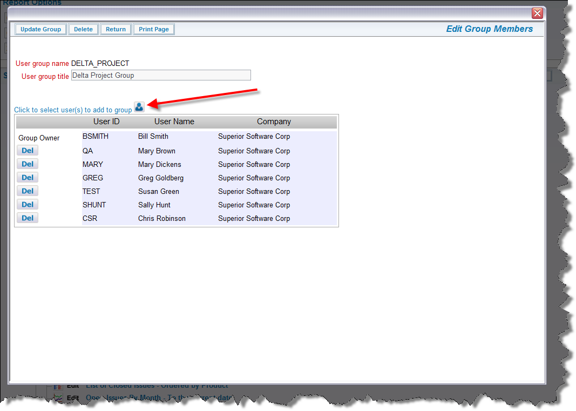Image resolution: width=576 pixels, height=411 pixels.
Task: Focus the User group title field
Action: [161, 76]
